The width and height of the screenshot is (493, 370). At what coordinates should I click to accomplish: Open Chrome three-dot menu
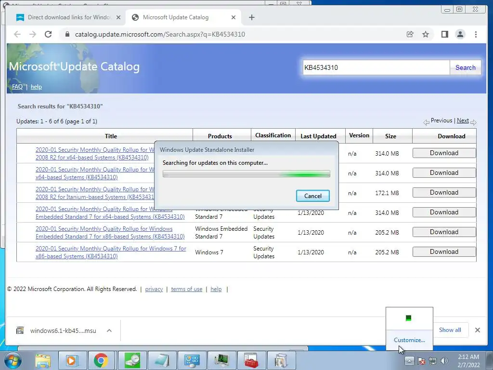pyautogui.click(x=476, y=34)
